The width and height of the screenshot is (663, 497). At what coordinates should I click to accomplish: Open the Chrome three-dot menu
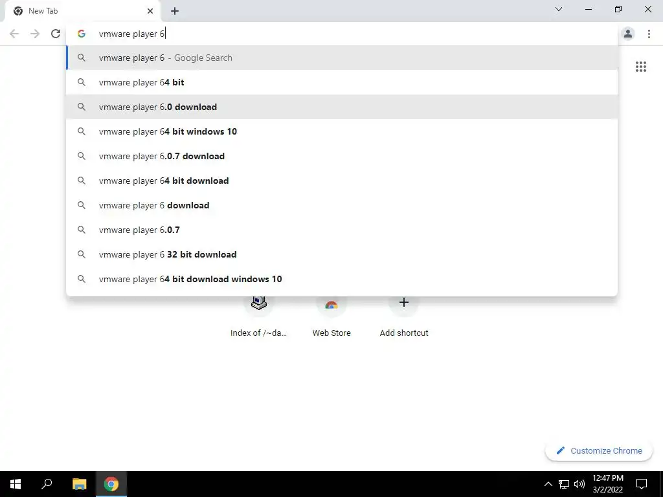[x=649, y=34]
